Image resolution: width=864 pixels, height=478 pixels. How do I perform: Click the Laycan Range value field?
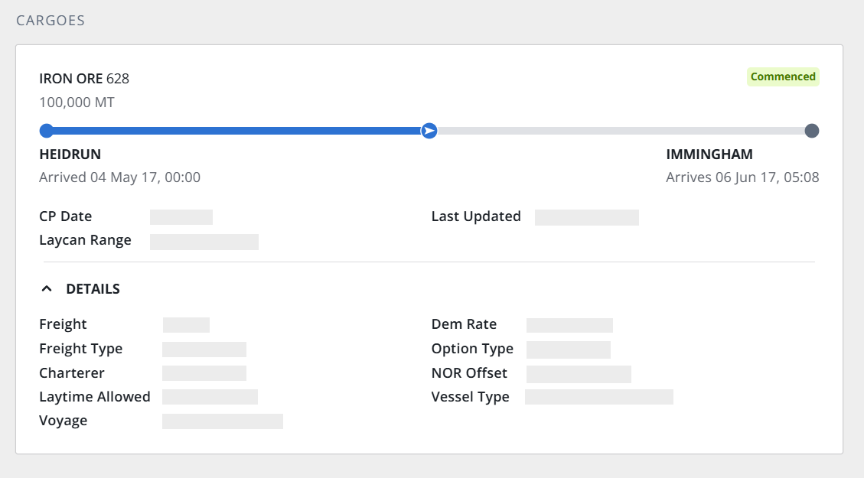pyautogui.click(x=204, y=242)
